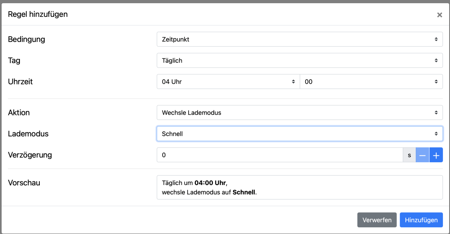Open the hour dropdown showing 04 Uhr
The height and width of the screenshot is (234, 450).
tap(228, 82)
